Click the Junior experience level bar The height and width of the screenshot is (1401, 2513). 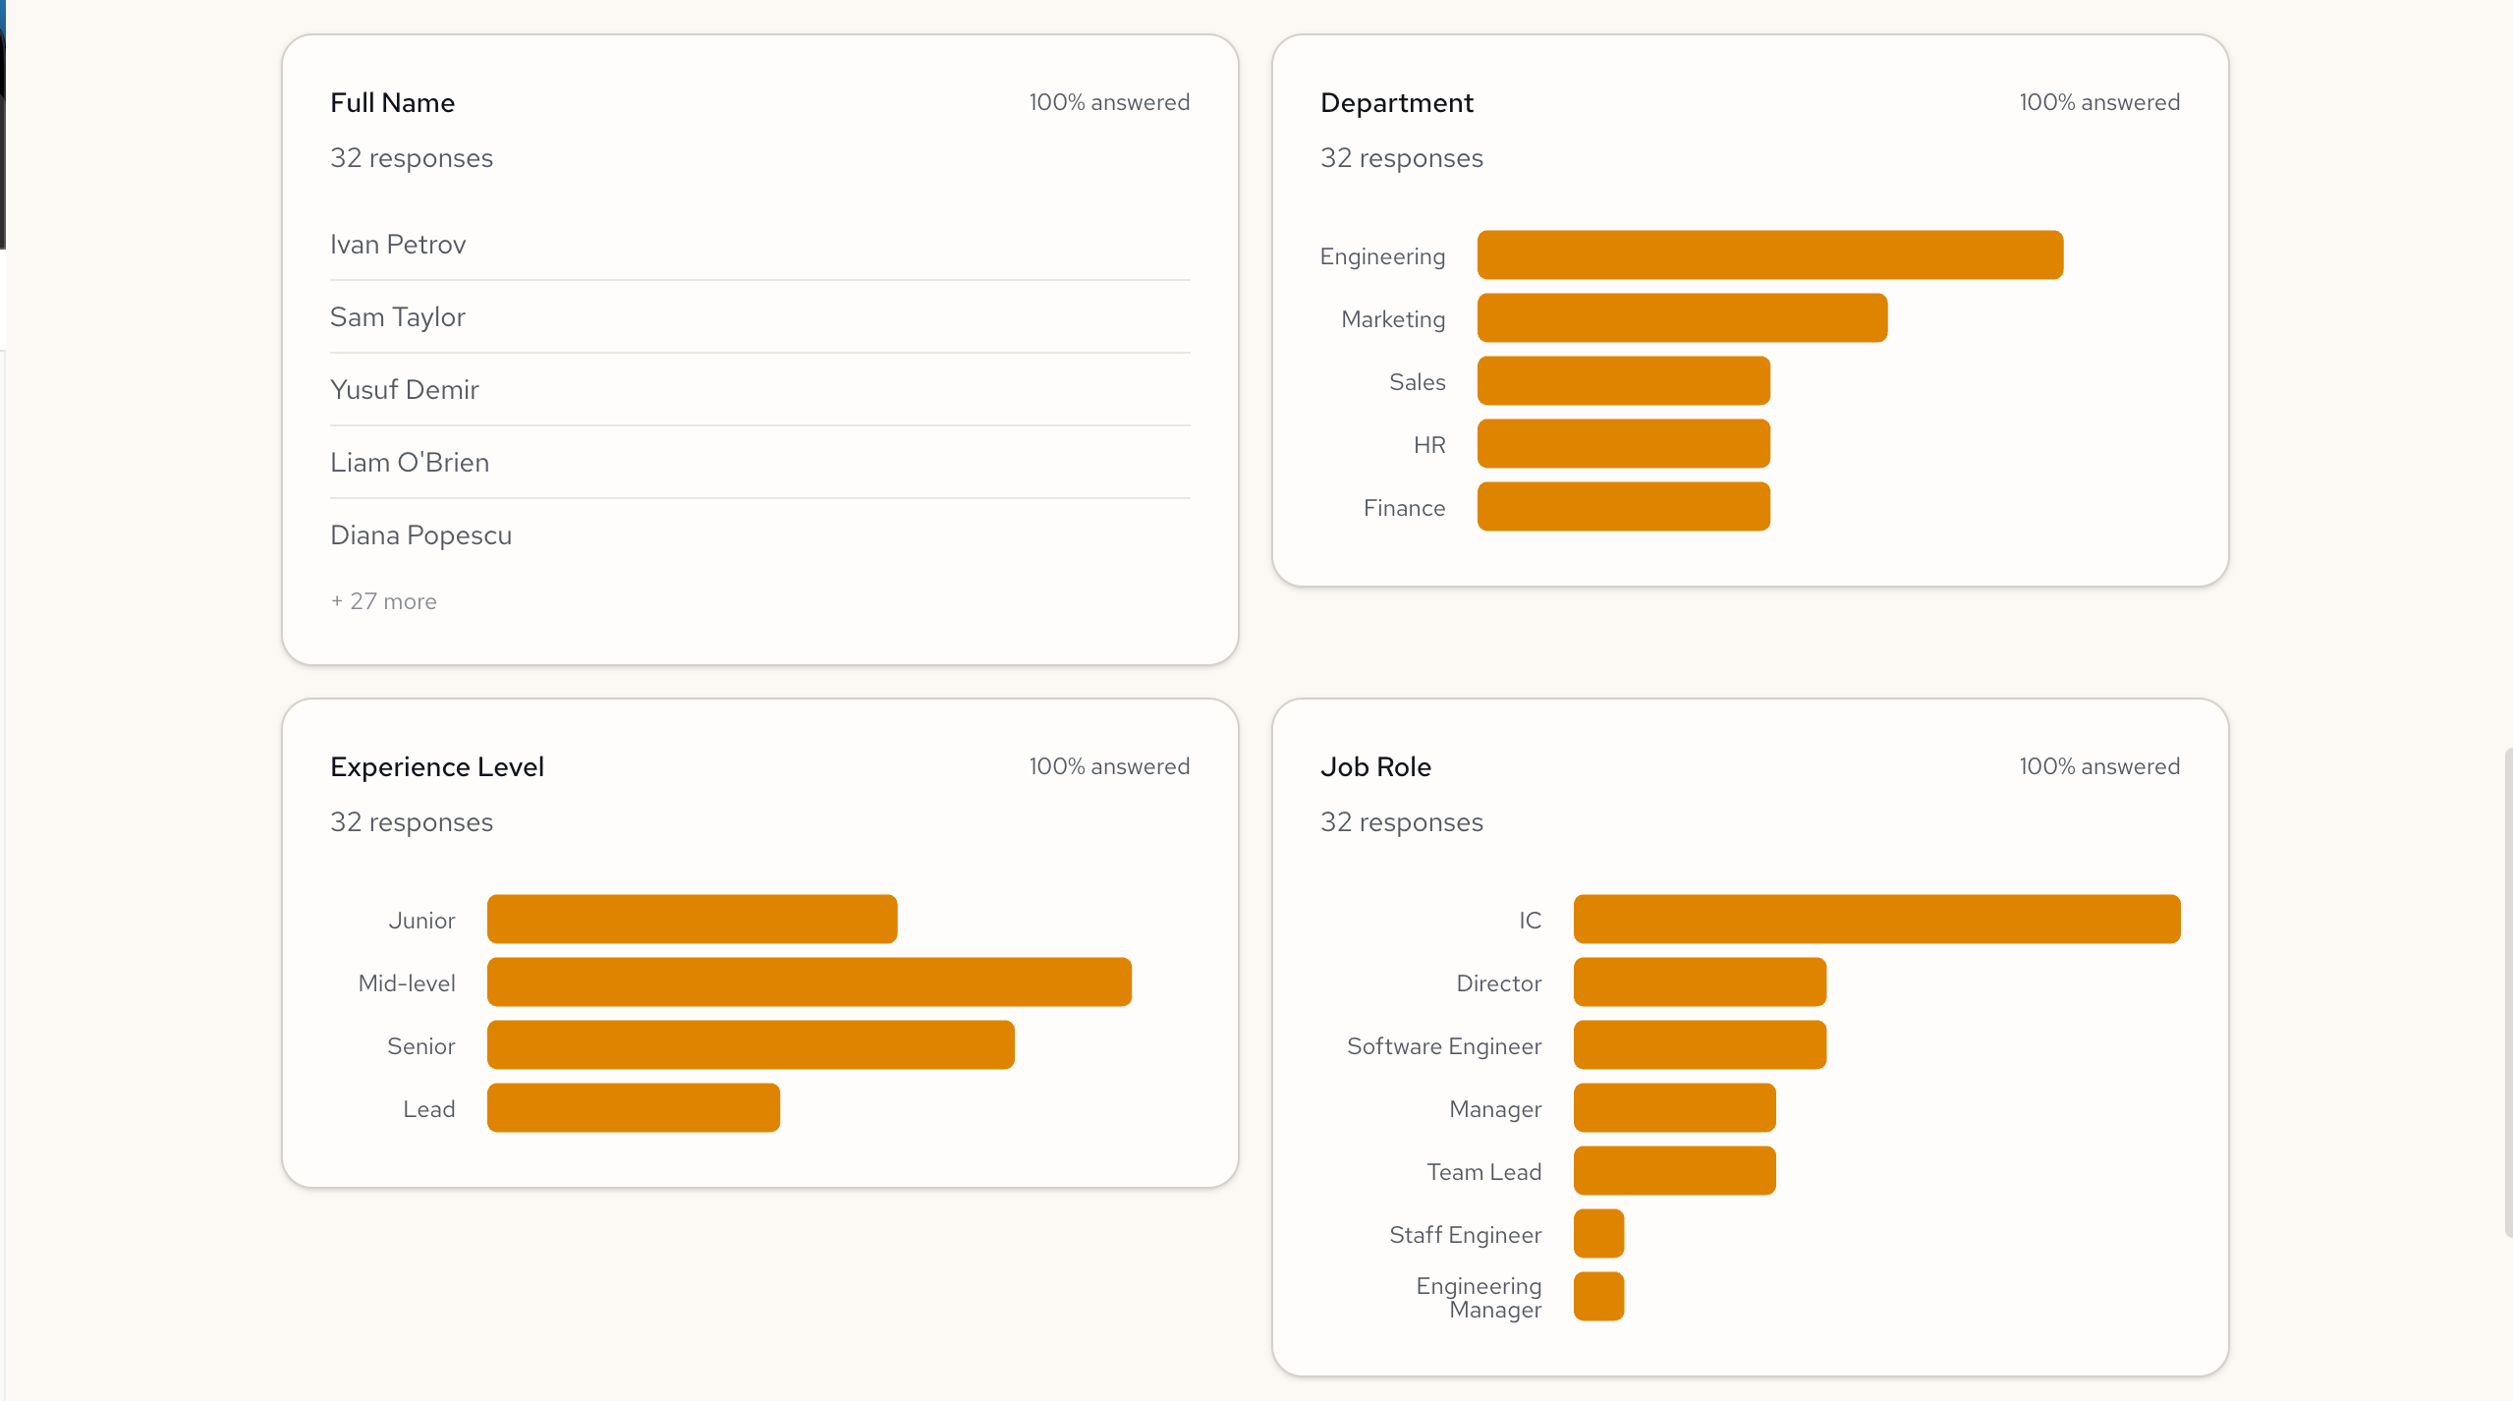pyautogui.click(x=692, y=920)
